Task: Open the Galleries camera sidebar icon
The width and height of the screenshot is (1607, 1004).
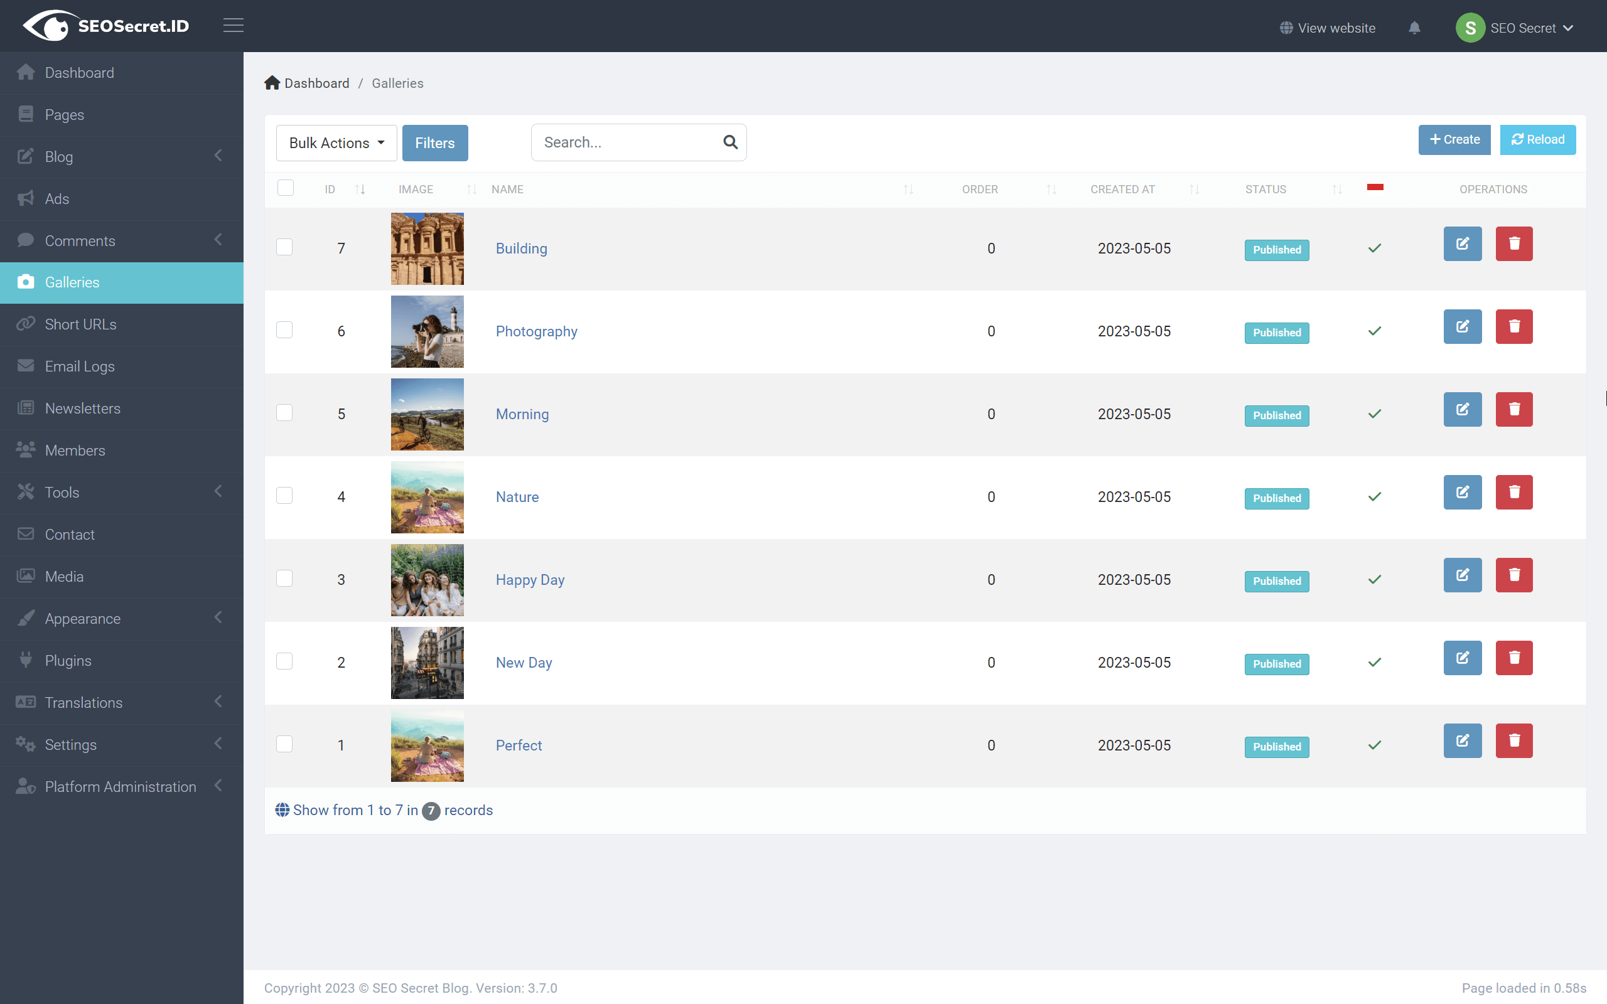Action: pos(26,282)
